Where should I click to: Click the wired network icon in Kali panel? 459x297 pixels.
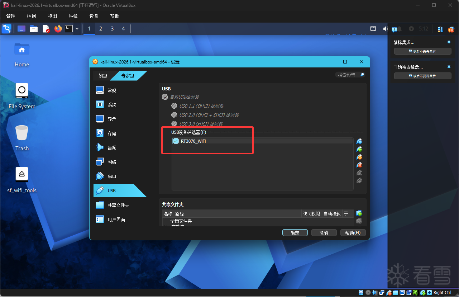pyautogui.click(x=373, y=29)
